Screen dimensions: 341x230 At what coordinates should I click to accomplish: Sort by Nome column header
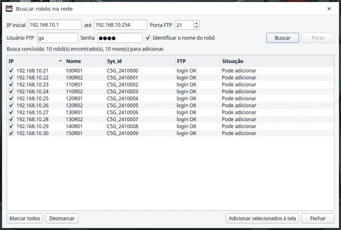pyautogui.click(x=85, y=61)
